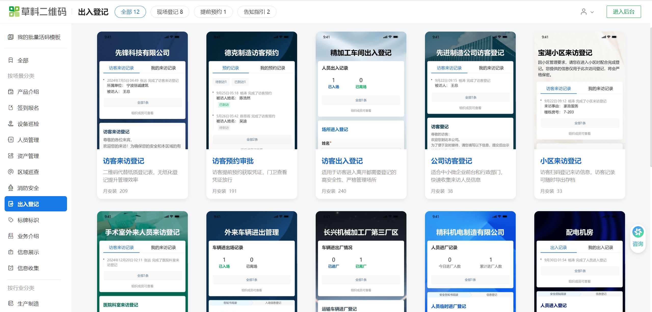
Task: Choose 生产制造 industry category
Action: click(28, 304)
